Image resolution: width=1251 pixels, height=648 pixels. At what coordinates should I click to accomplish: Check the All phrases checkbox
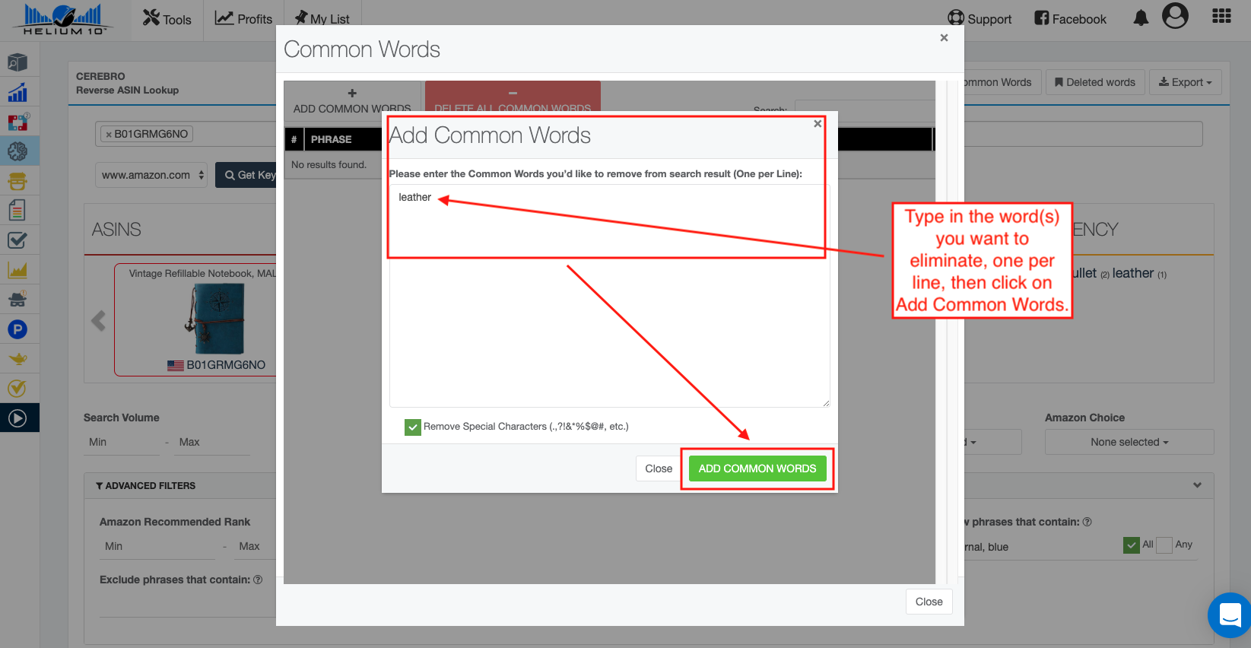coord(1132,545)
